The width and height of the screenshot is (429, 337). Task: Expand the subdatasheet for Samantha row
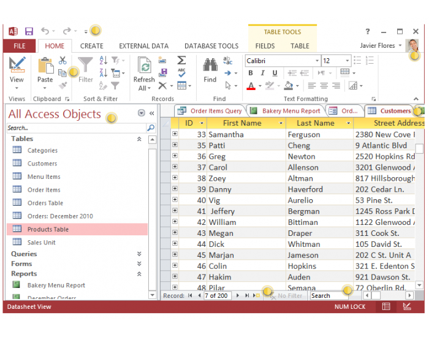point(175,134)
